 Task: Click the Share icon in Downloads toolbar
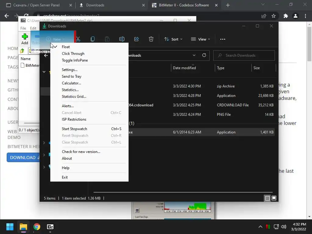pyautogui.click(x=136, y=39)
